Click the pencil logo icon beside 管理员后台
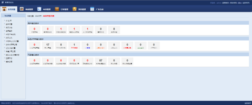 click(3, 2)
